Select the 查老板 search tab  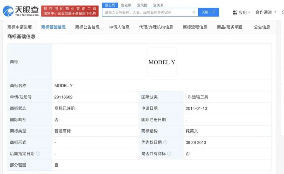(x=126, y=5)
